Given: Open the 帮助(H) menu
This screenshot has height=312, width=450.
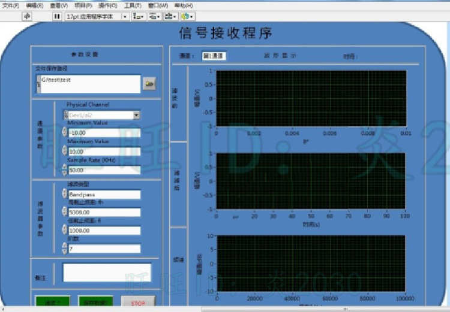Looking at the screenshot, I should click(184, 5).
